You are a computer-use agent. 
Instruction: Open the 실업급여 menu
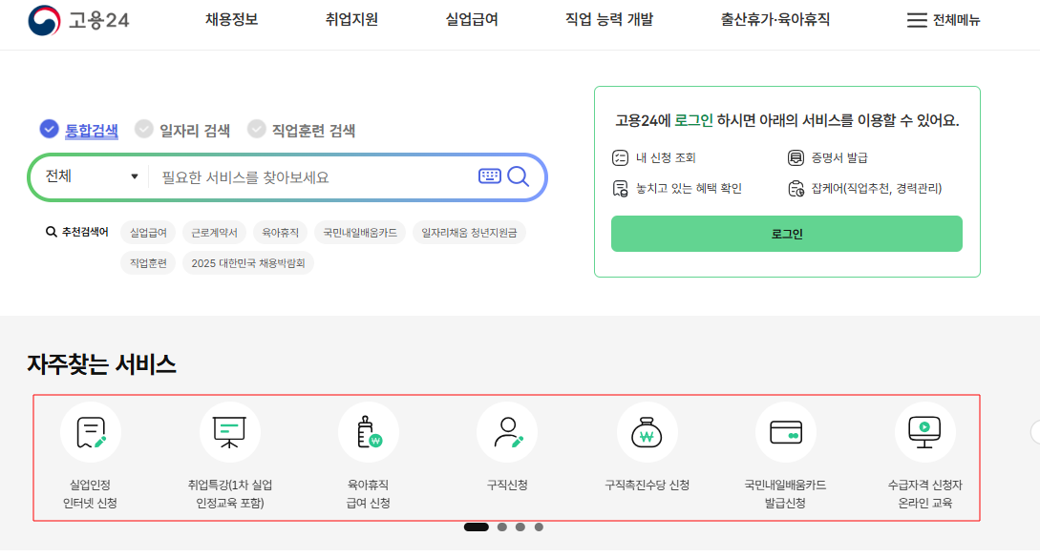472,20
